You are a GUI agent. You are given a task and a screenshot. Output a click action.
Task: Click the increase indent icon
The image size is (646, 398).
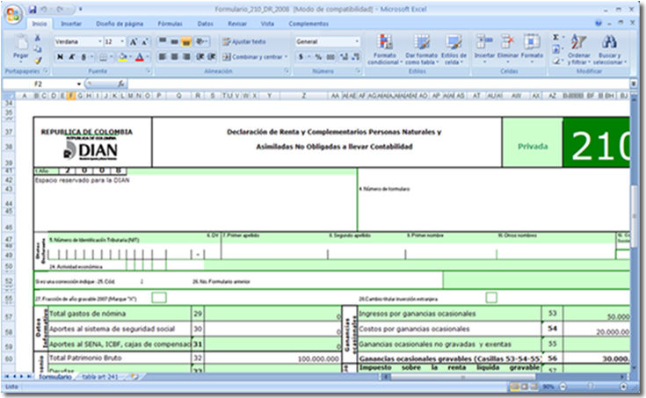(x=212, y=56)
